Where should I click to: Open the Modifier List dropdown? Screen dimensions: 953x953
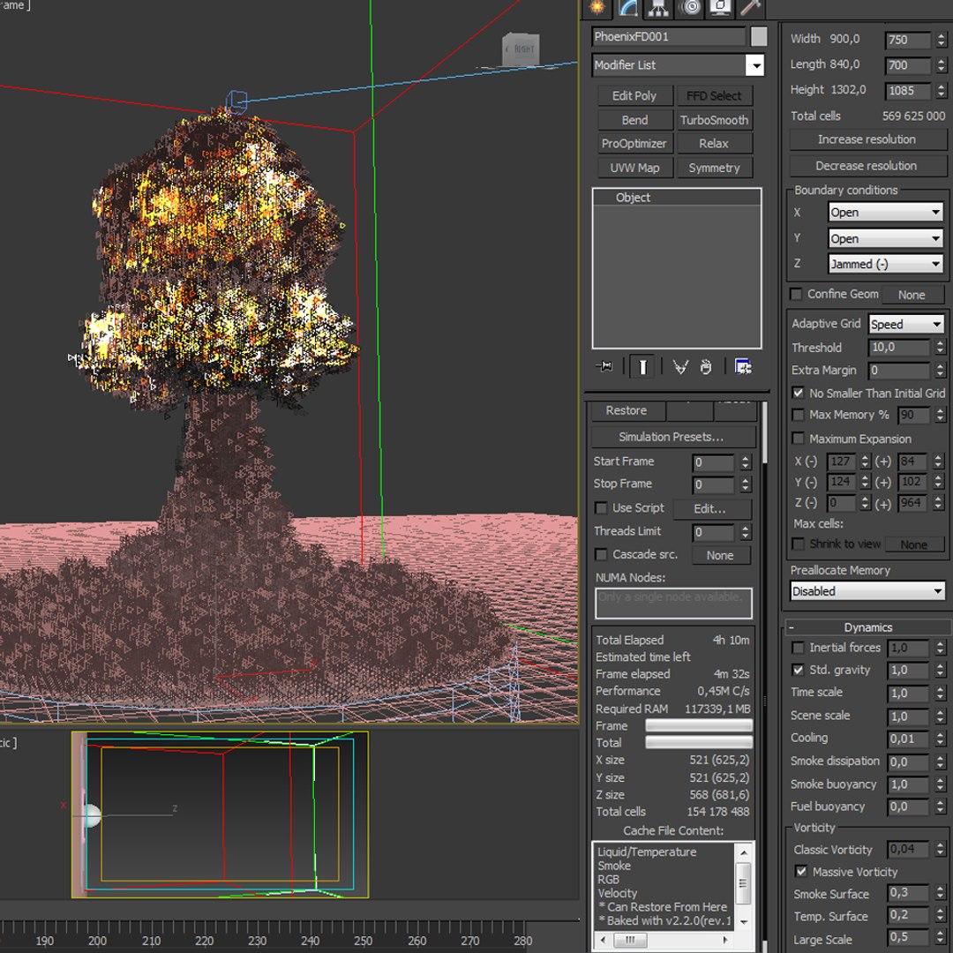point(754,65)
